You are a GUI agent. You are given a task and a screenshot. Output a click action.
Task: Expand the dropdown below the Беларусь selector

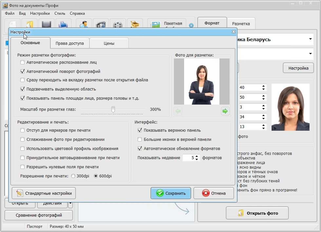point(311,54)
